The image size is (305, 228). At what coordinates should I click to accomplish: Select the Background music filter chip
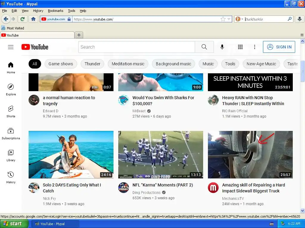click(x=173, y=64)
